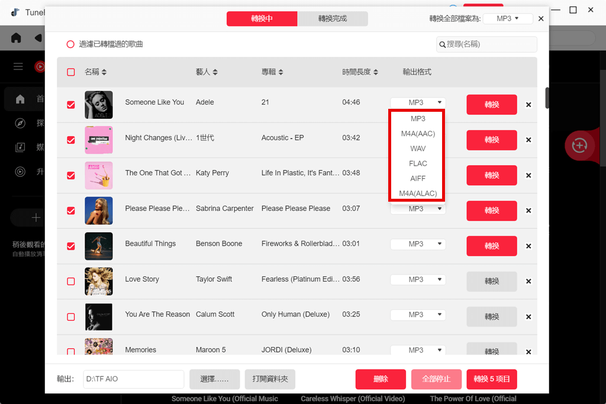Image resolution: width=606 pixels, height=404 pixels.
Task: Click 打開資料夾 button
Action: point(270,379)
